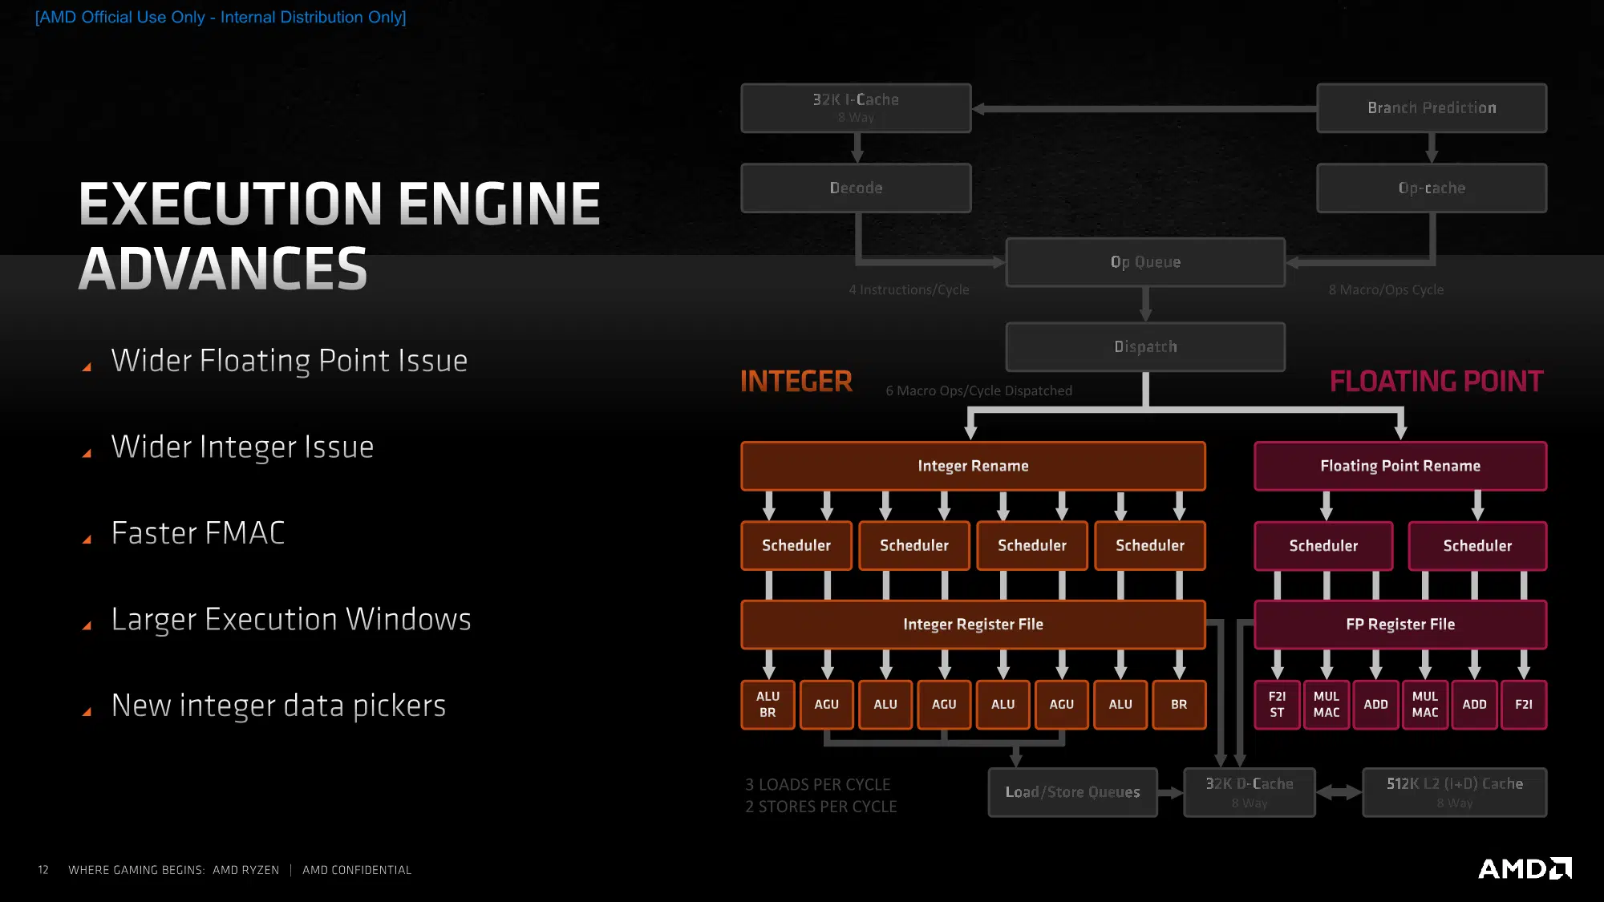
Task: Click the 'EXECUTION ENGINE ADVANCES' slide title
Action: point(339,235)
